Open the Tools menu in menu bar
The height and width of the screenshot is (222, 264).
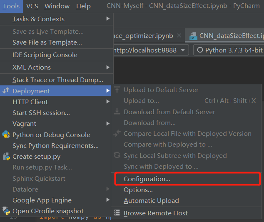[11, 6]
